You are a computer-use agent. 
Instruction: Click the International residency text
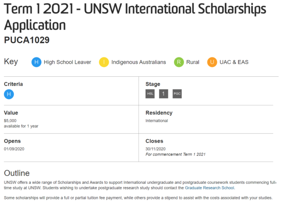[157, 121]
